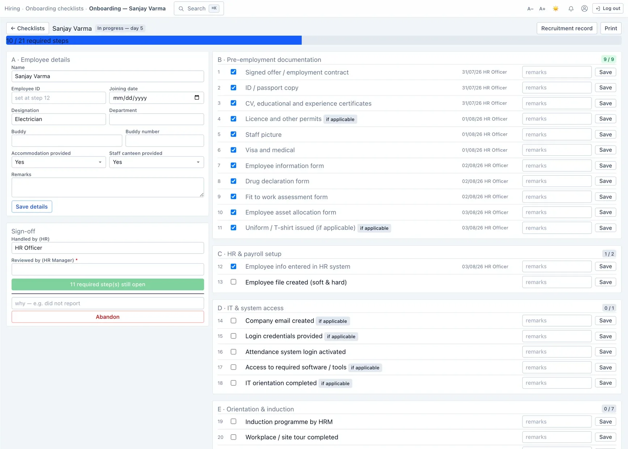
Task: Open the Recruitment record
Action: 567,28
